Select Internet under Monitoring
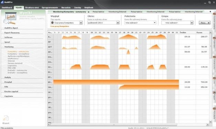The width and height of the screenshot is (216, 129). pos(11,61)
